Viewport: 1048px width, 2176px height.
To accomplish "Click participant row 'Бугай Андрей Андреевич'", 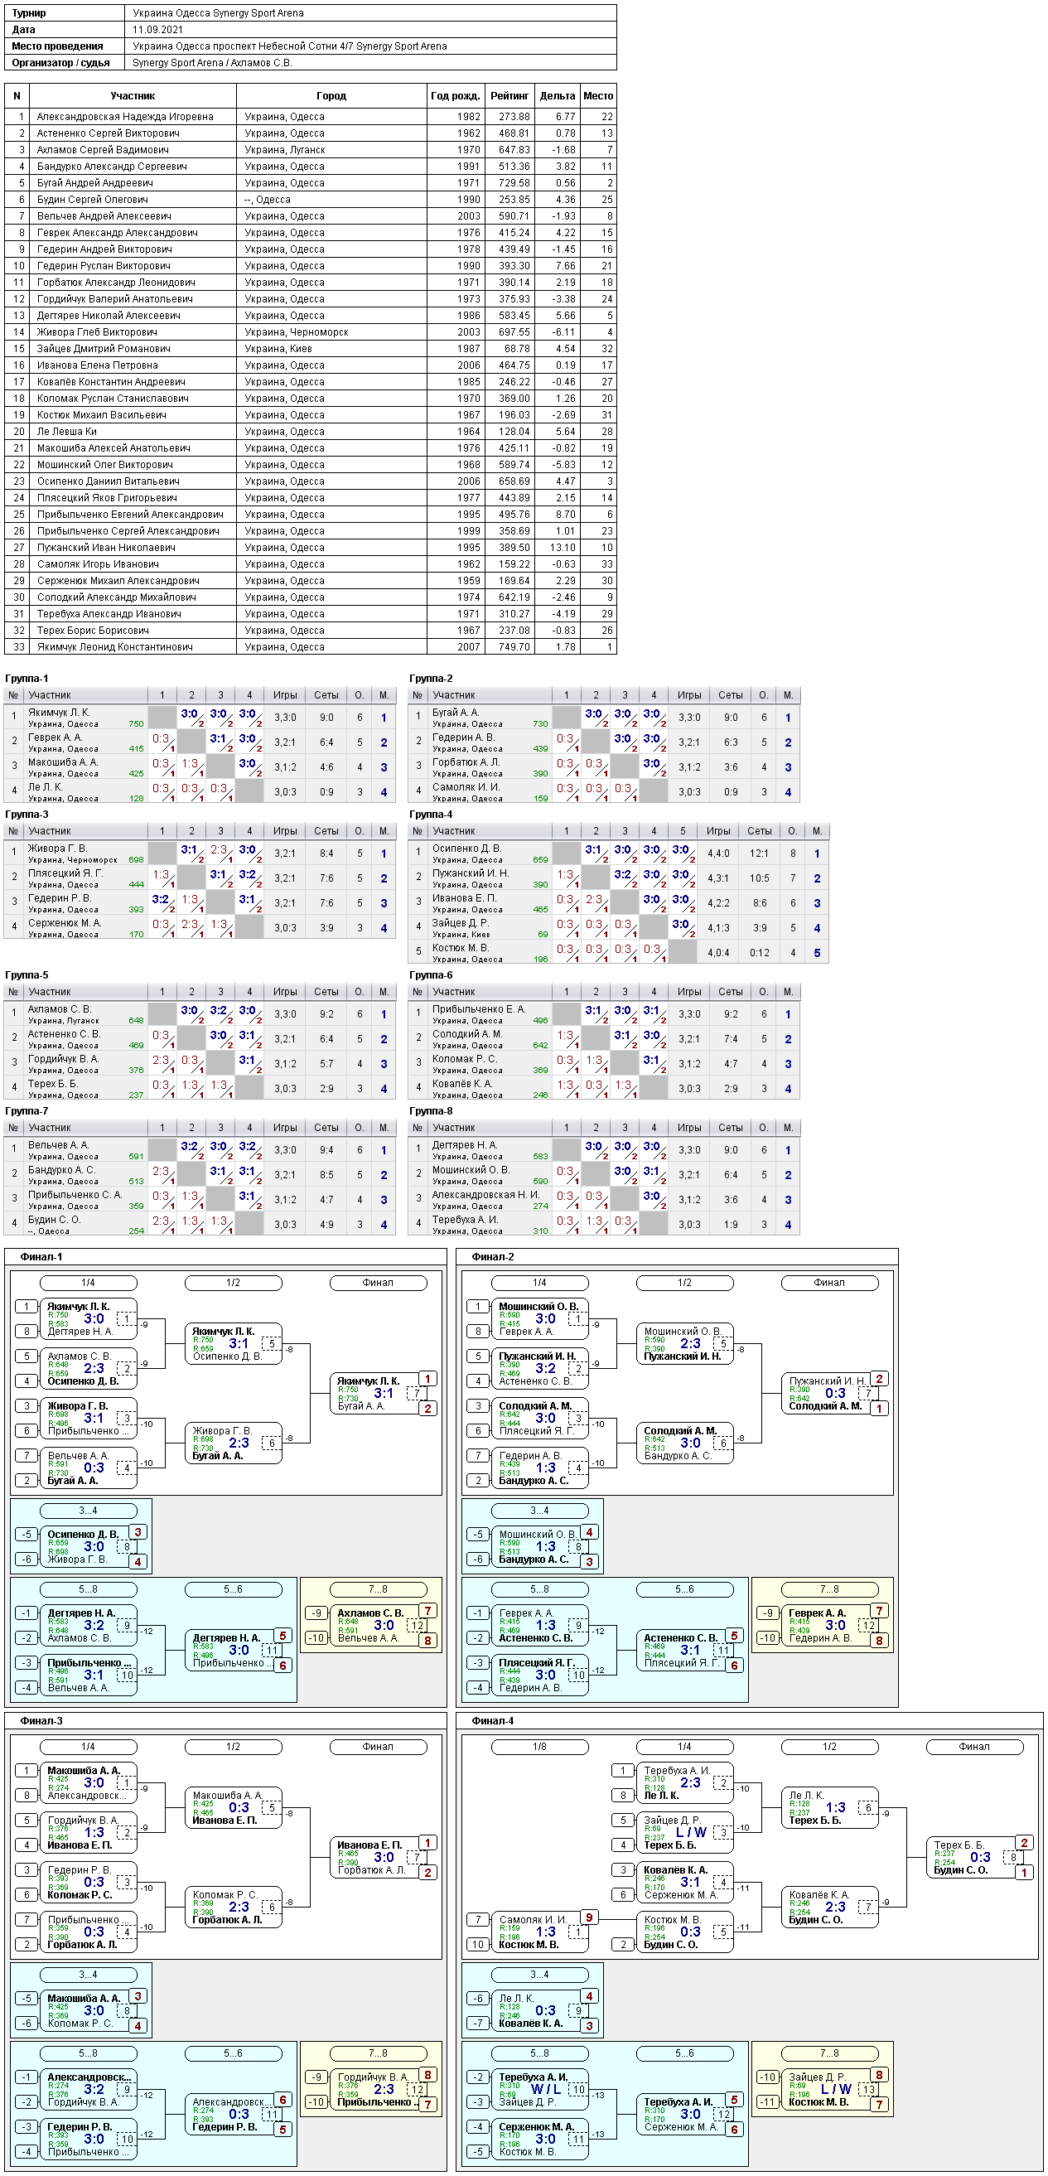I will (310, 183).
